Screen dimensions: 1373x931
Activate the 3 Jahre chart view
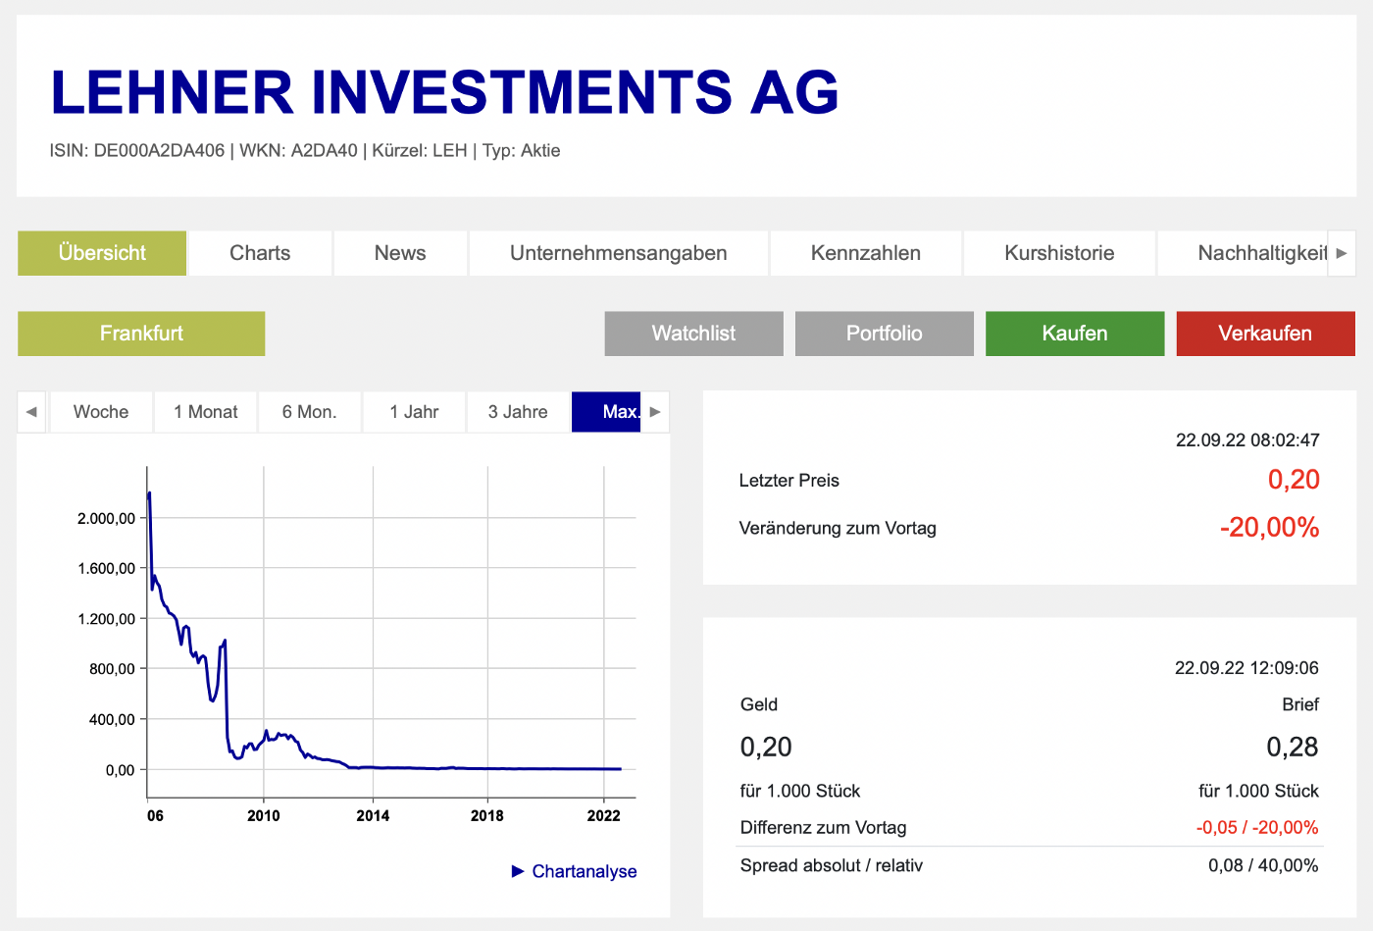point(517,411)
